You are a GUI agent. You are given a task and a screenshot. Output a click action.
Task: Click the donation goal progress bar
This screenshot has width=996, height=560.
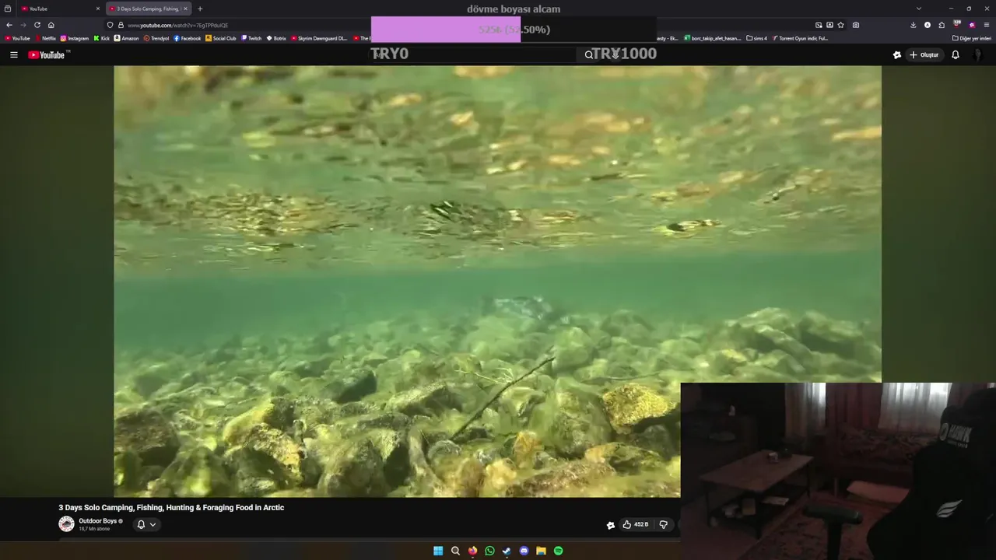click(514, 30)
